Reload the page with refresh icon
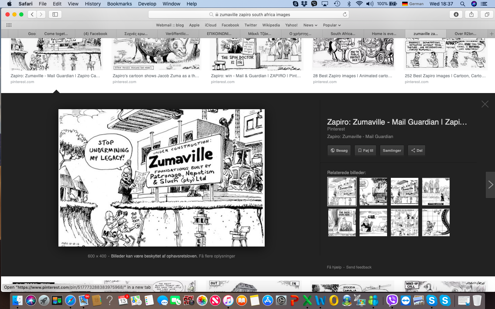 345,14
